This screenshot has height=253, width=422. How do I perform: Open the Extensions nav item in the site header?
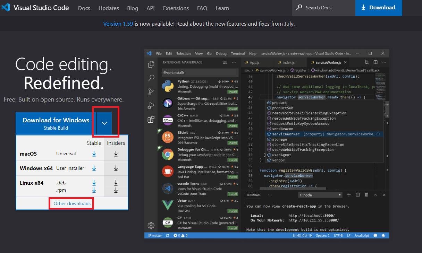[x=176, y=8]
